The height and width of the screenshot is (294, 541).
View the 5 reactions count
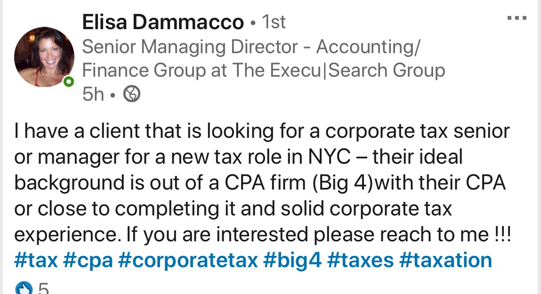pos(43,288)
